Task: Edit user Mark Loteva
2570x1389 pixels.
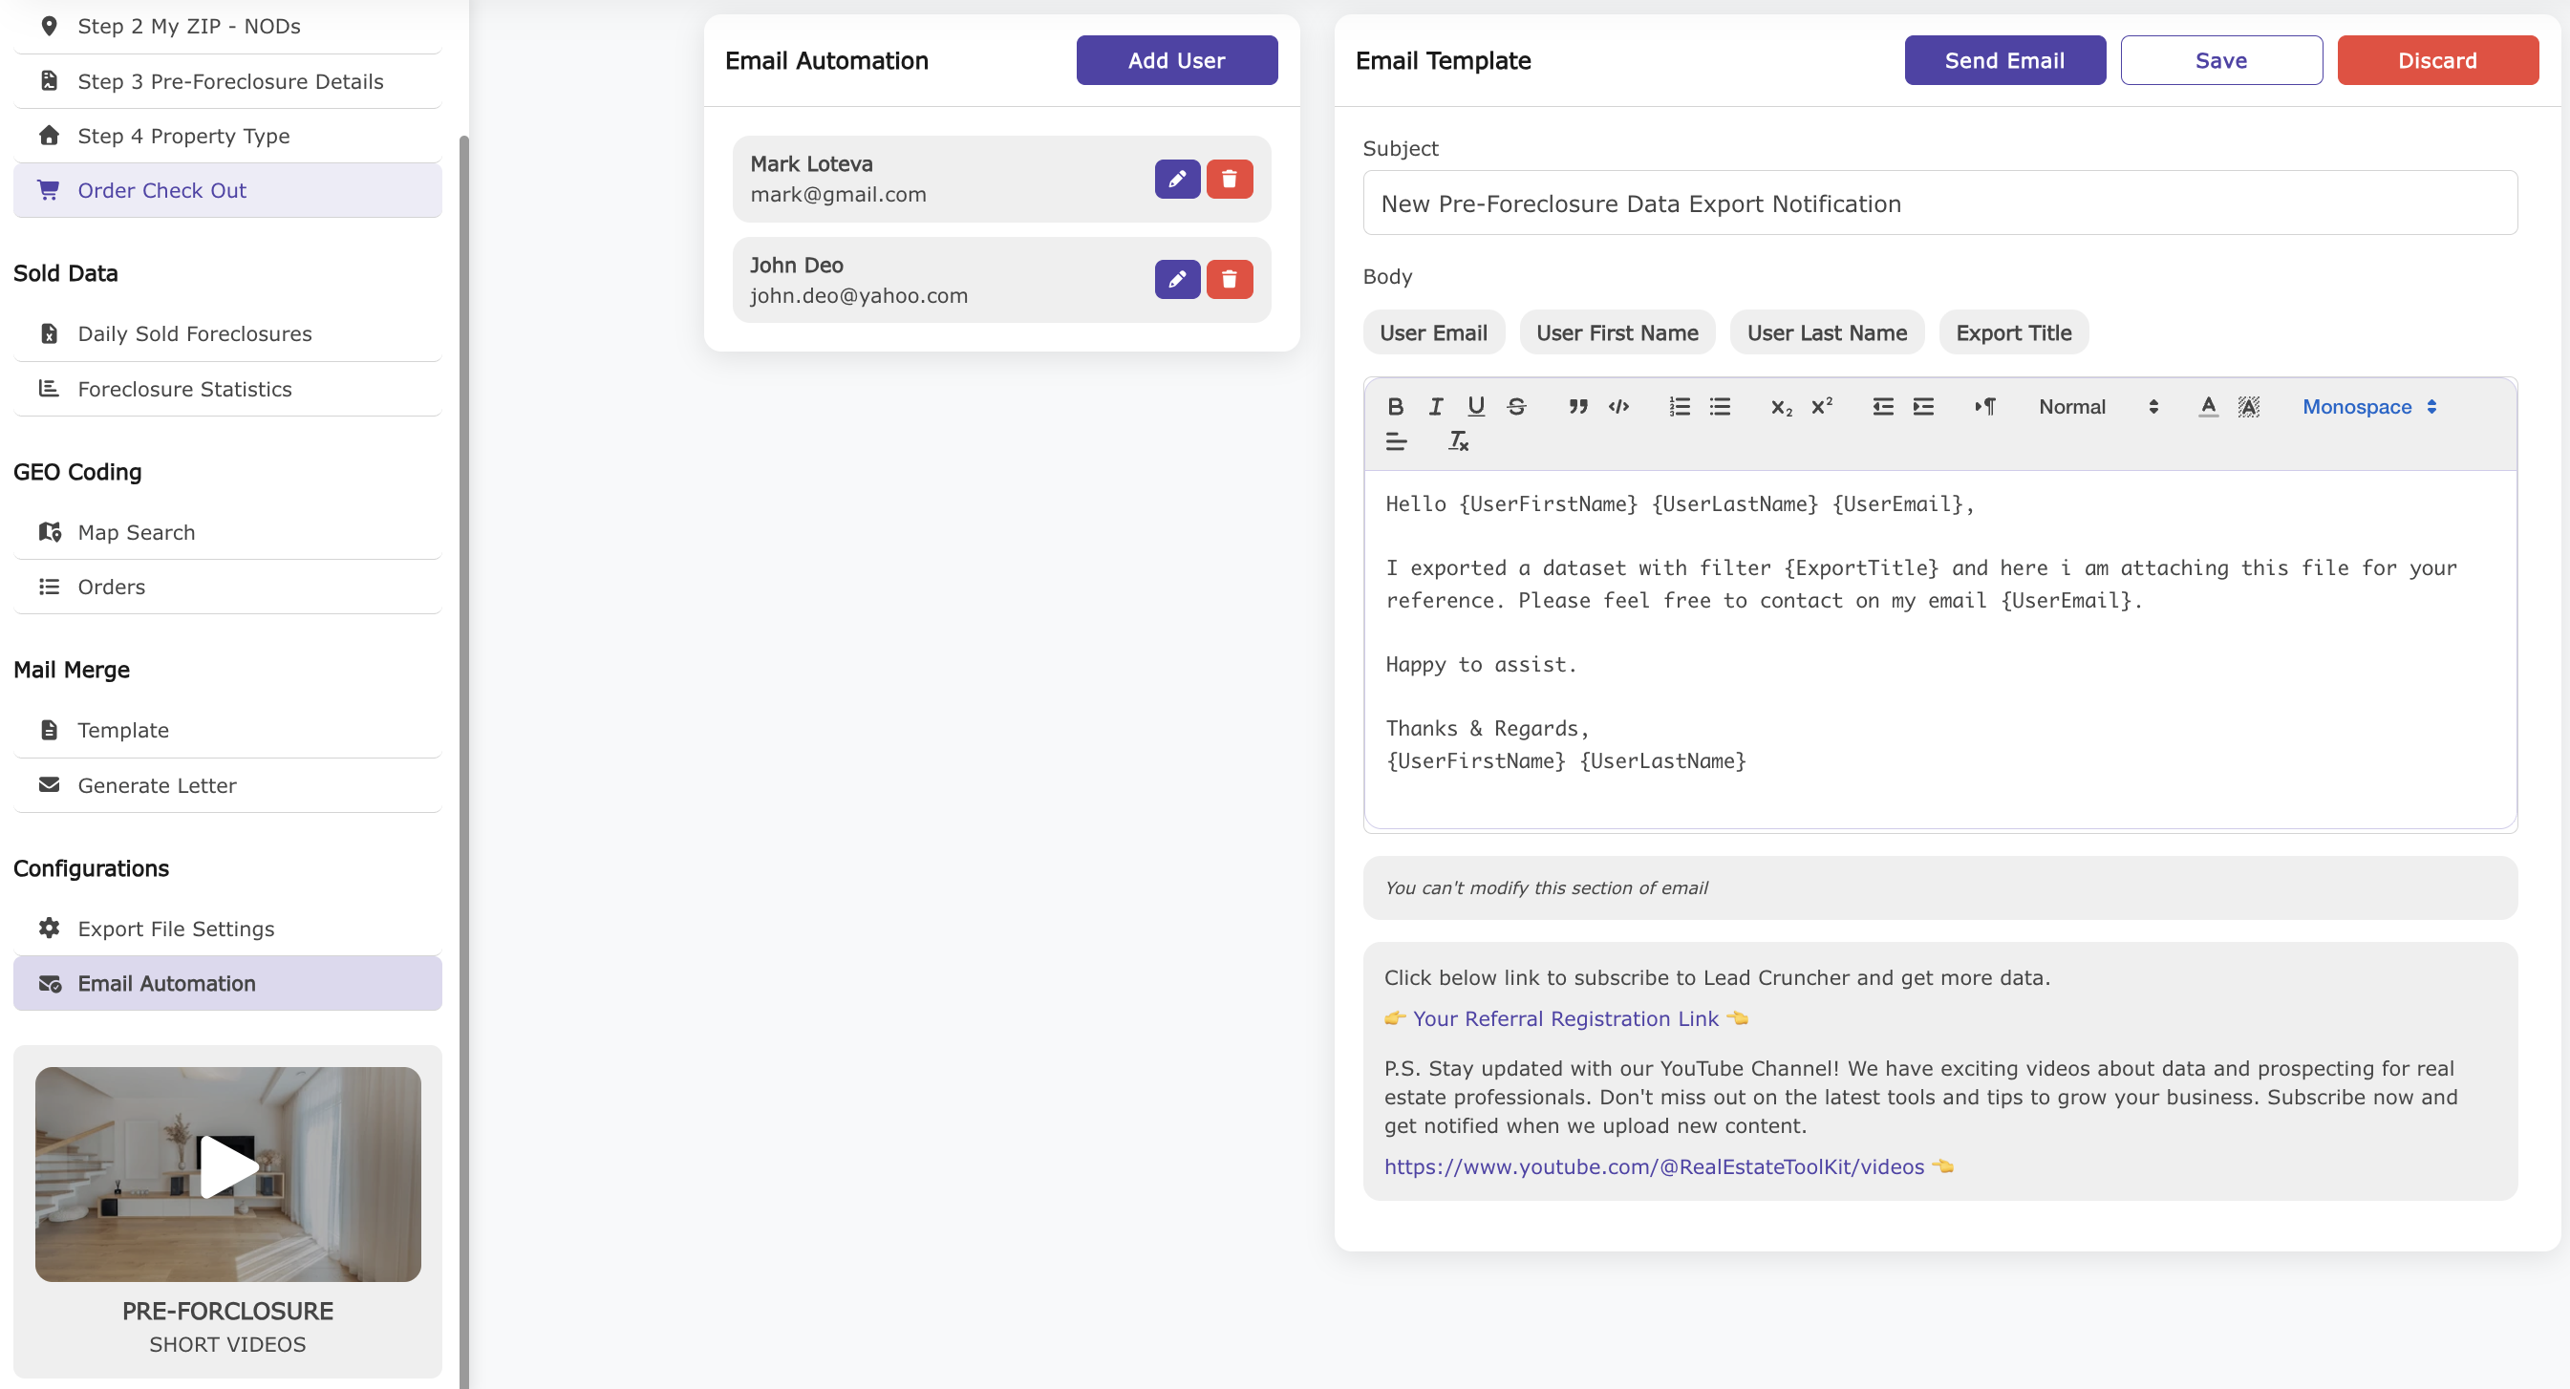Action: click(1177, 179)
